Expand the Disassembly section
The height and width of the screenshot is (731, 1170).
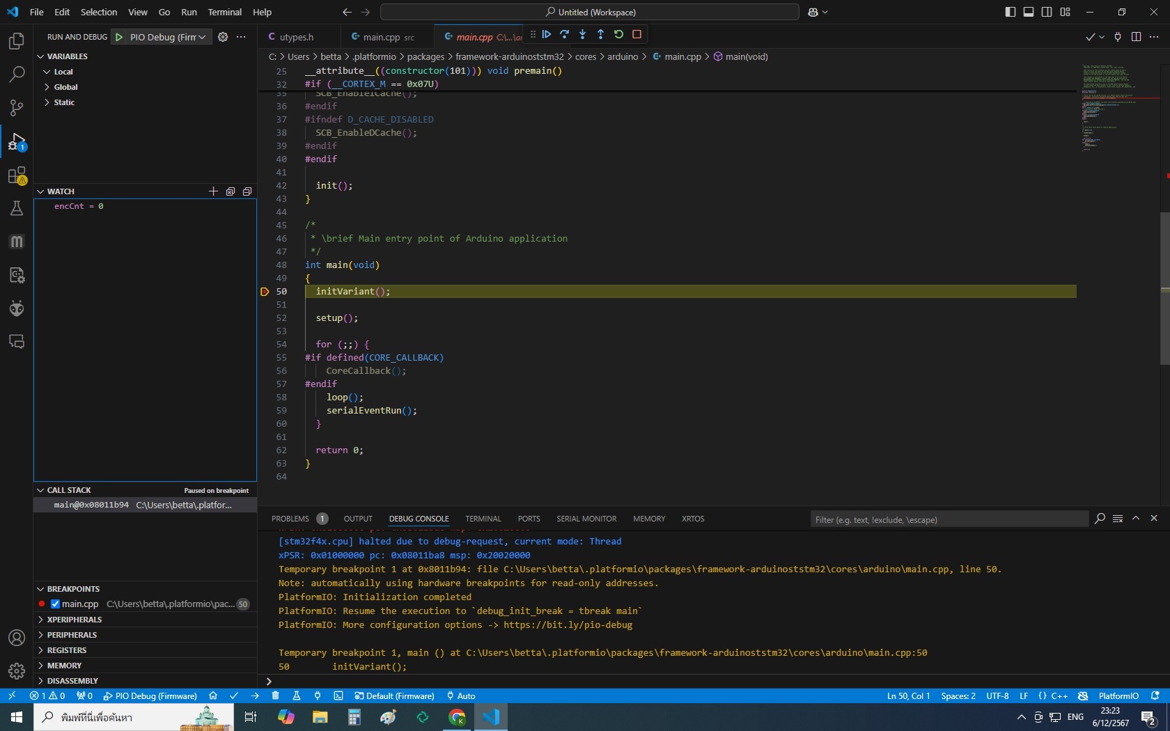click(72, 681)
